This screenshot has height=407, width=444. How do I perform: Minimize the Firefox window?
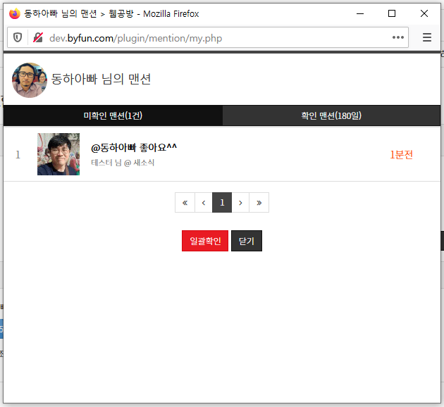pyautogui.click(x=360, y=13)
